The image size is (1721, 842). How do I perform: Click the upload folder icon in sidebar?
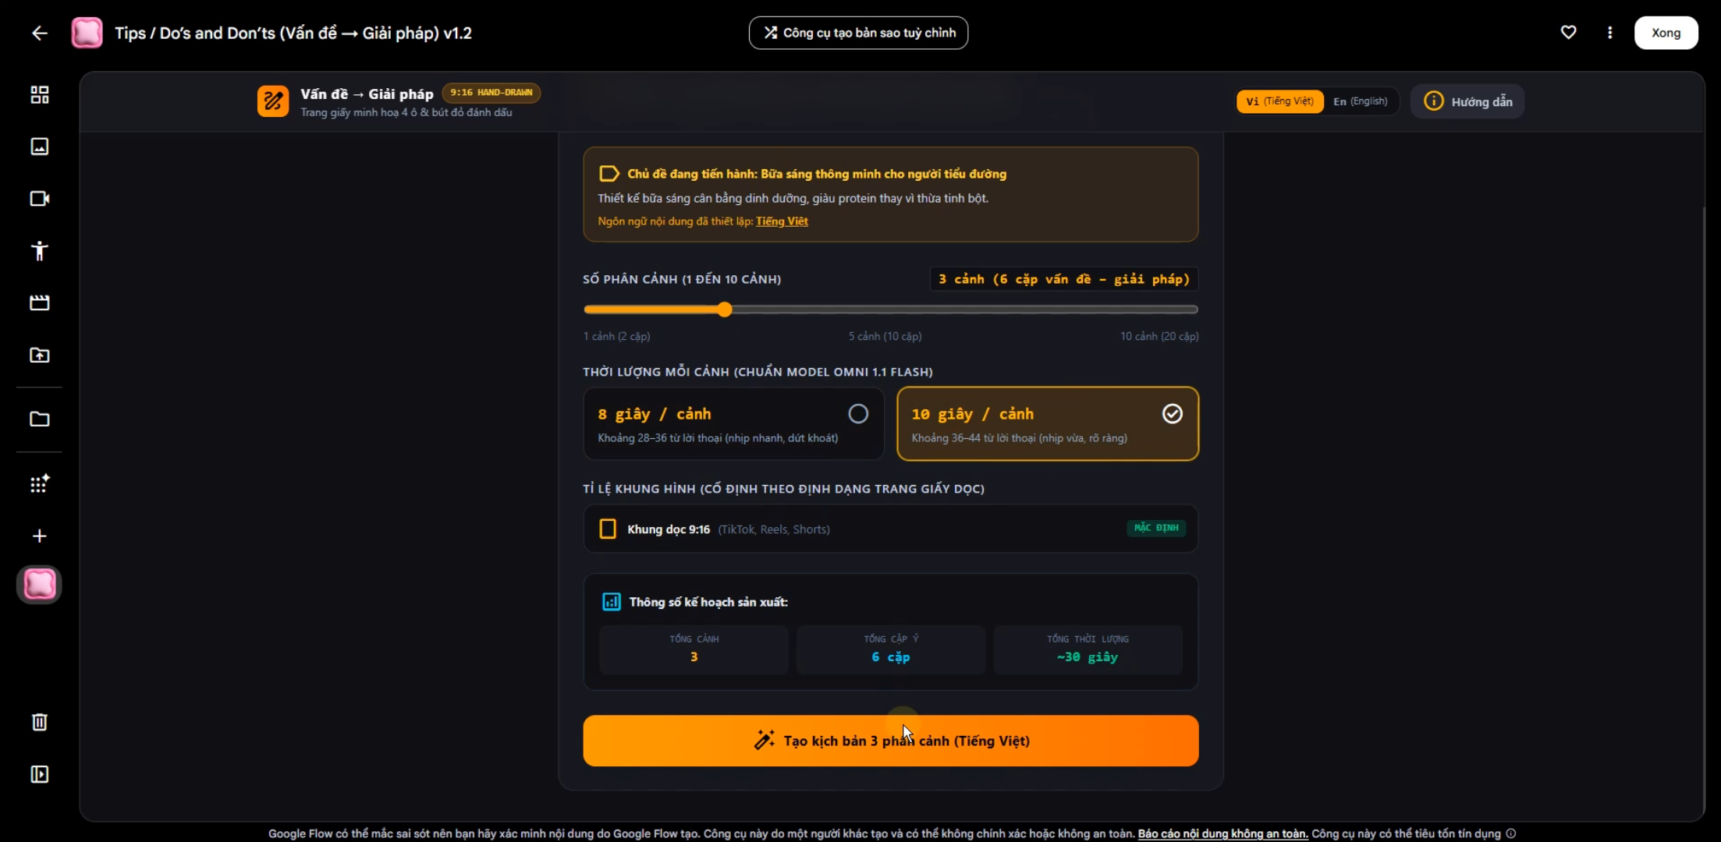[39, 355]
